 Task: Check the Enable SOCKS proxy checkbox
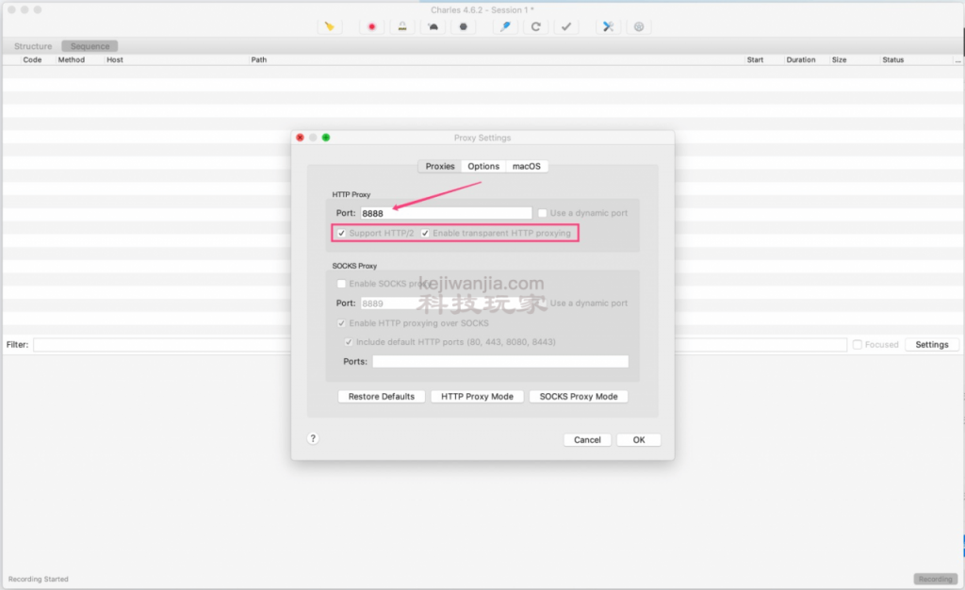(x=341, y=284)
